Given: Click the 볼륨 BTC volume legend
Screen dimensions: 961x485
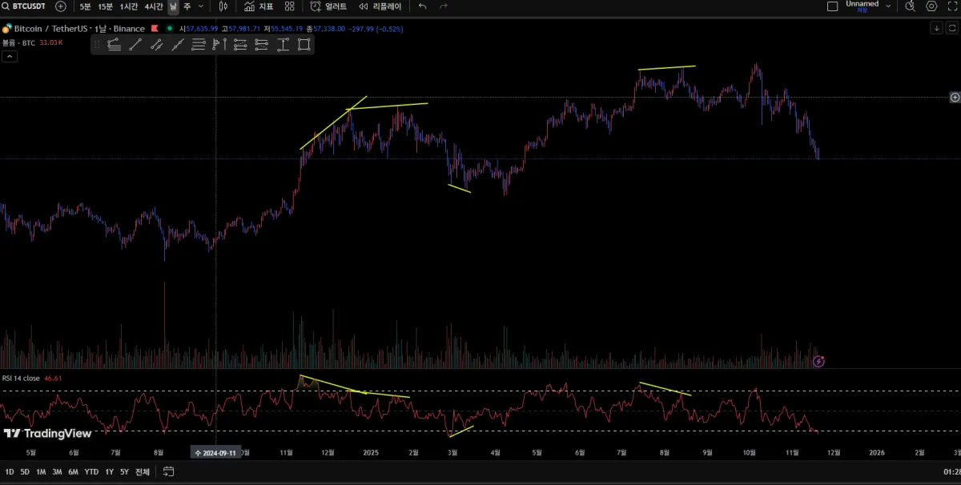Looking at the screenshot, I should pyautogui.click(x=19, y=42).
